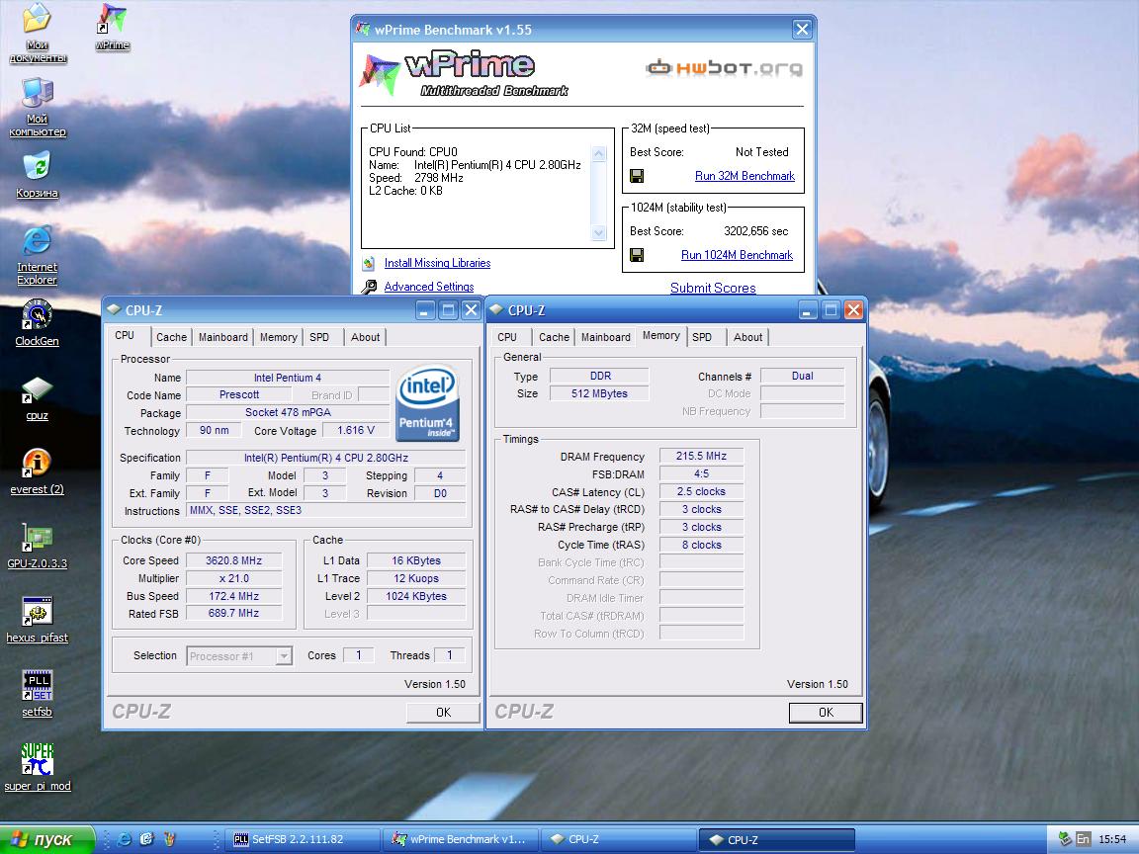1139x854 pixels.
Task: Switch to Mainboard tab in left CPU-Z
Action: pos(223,337)
